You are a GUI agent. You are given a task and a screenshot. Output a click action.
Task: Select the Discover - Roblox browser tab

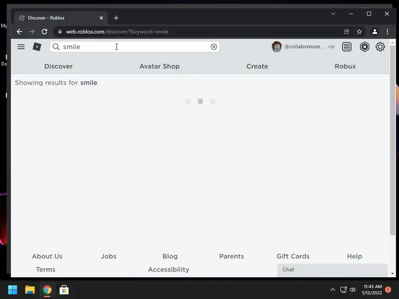pos(60,18)
